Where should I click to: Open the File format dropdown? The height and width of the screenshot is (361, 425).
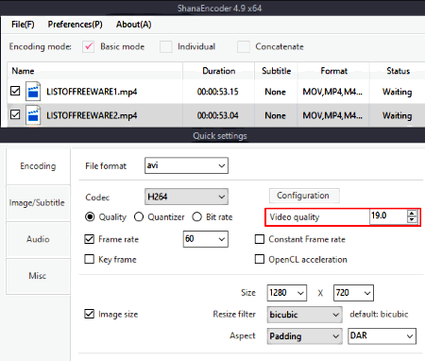(186, 165)
